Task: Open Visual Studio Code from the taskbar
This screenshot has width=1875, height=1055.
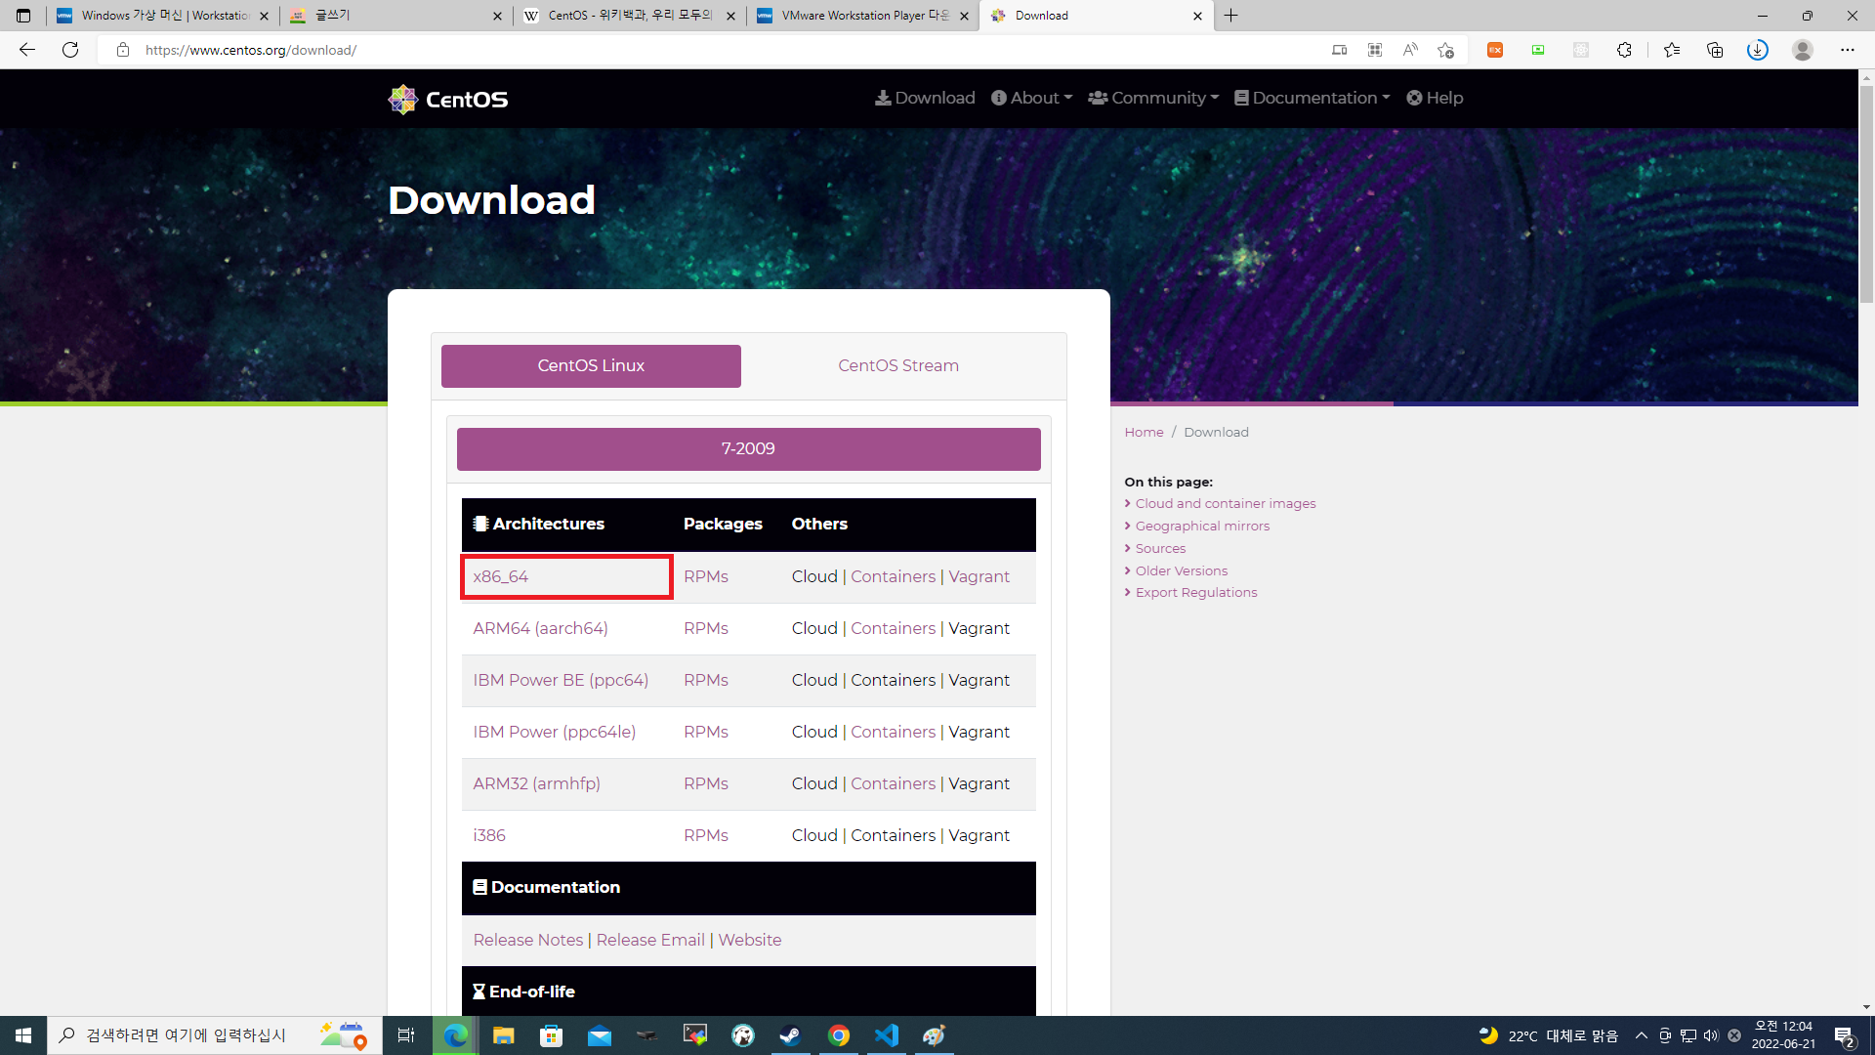Action: click(x=887, y=1035)
